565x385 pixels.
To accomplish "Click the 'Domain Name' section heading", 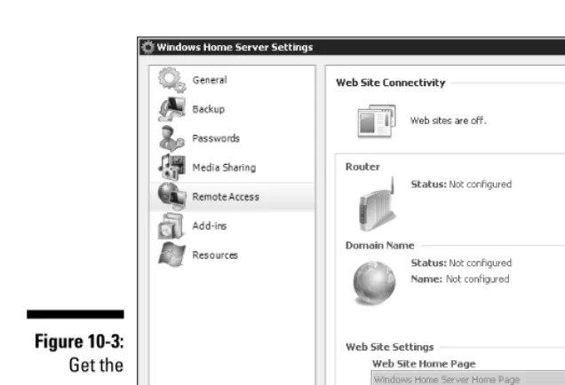I will (x=380, y=246).
